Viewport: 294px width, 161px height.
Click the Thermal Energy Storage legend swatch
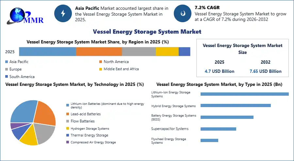pos(68,135)
